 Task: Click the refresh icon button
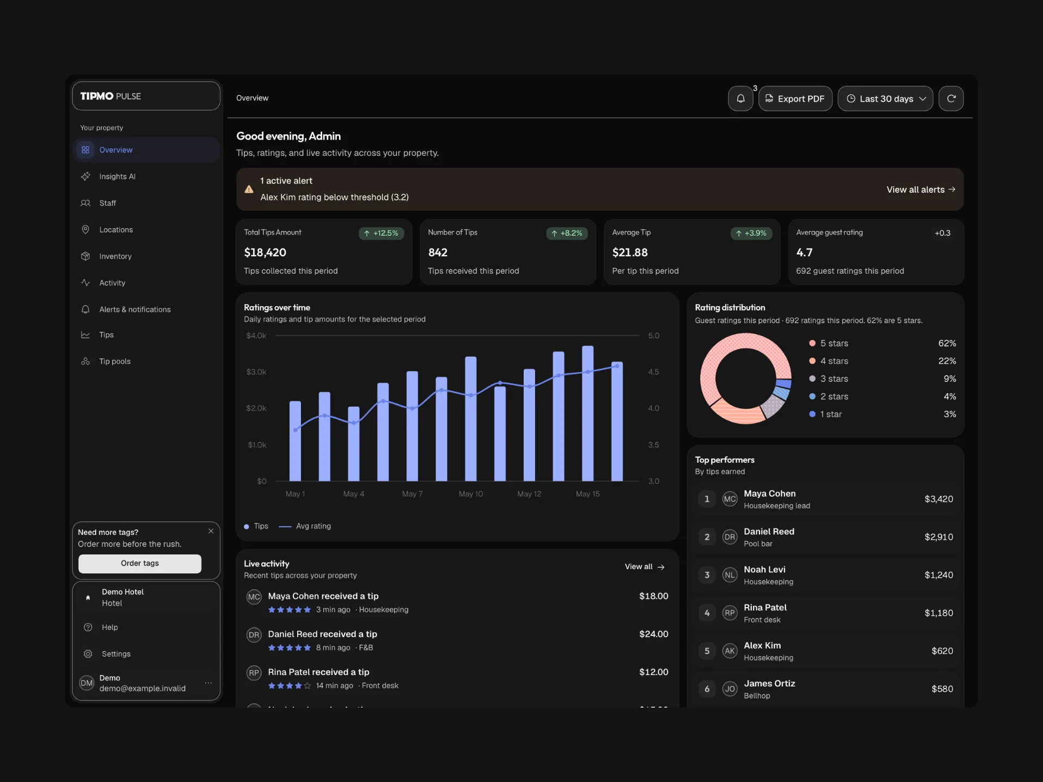(x=951, y=98)
